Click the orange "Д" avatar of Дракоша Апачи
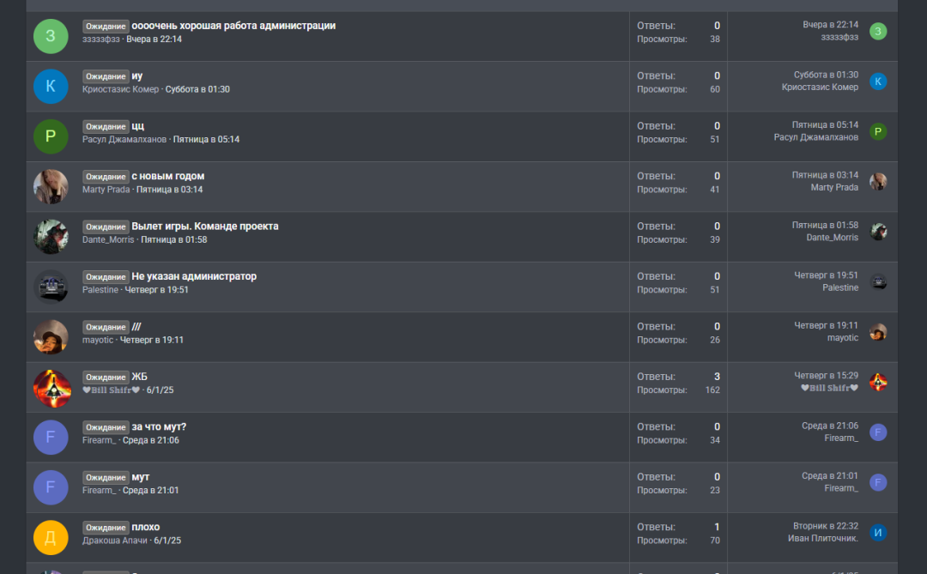 coord(51,538)
